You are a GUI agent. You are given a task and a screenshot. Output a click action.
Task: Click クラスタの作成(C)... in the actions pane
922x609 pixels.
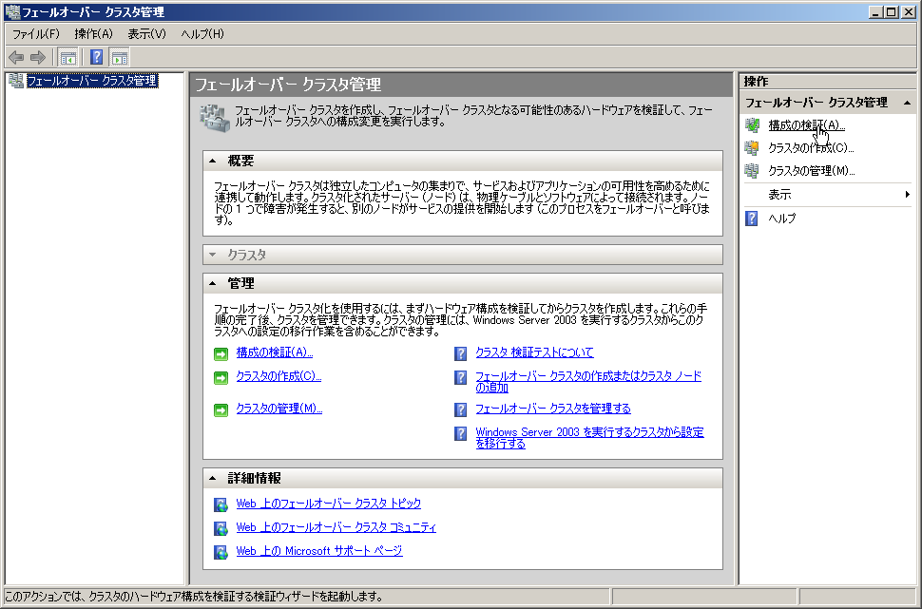point(811,148)
